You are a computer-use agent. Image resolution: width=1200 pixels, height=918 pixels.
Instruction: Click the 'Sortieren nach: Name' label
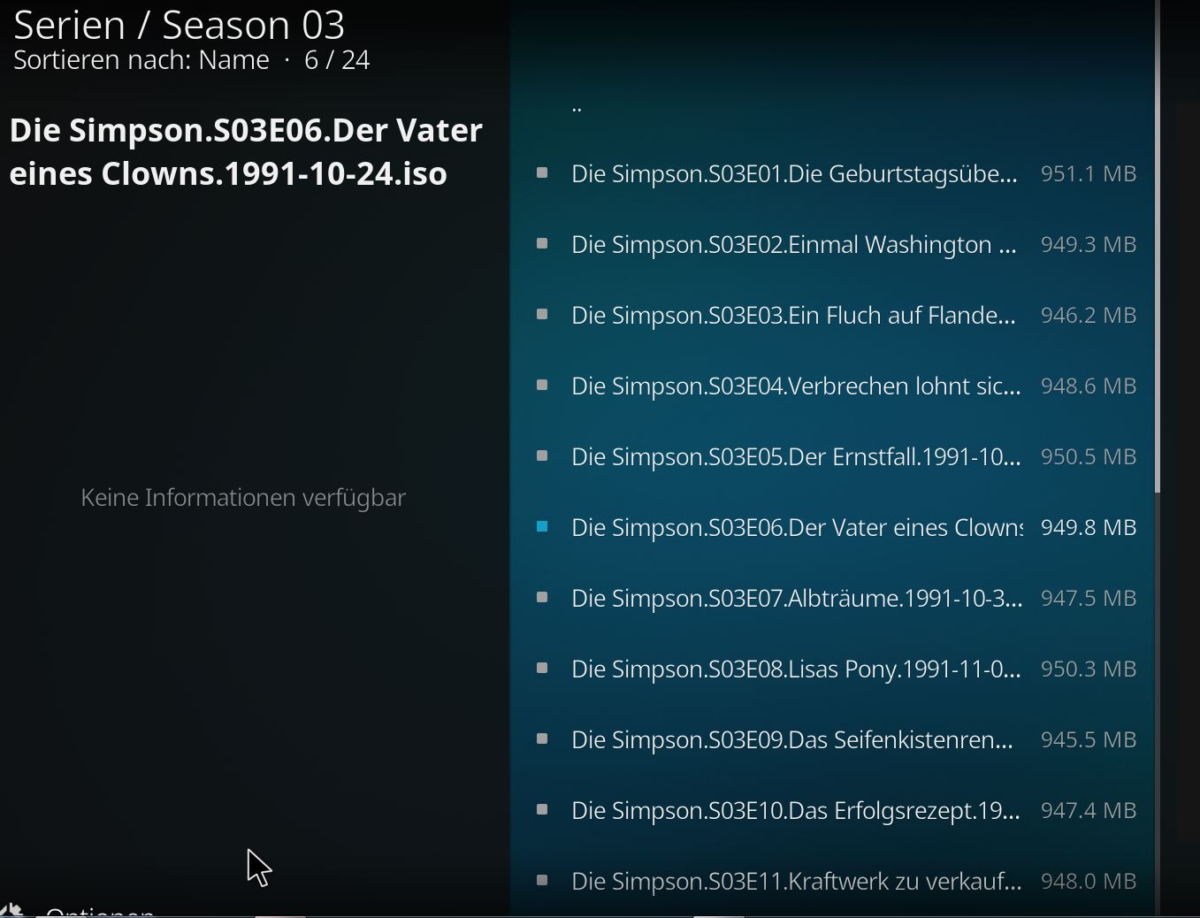141,60
